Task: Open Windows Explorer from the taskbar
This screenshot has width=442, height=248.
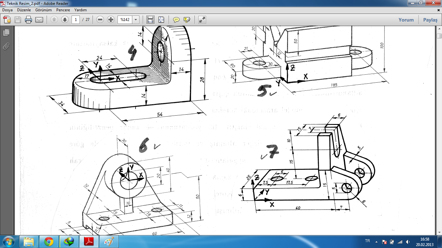Action: (x=29, y=242)
